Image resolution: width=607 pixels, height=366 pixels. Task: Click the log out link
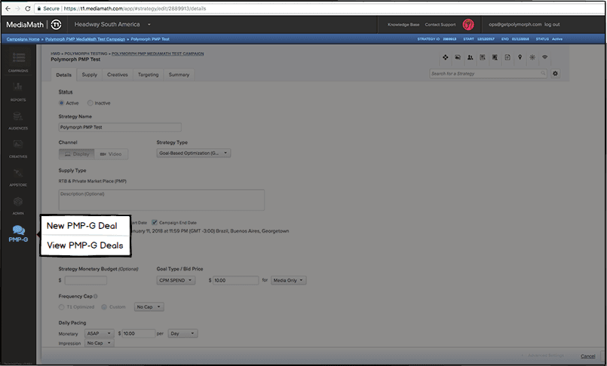[552, 24]
